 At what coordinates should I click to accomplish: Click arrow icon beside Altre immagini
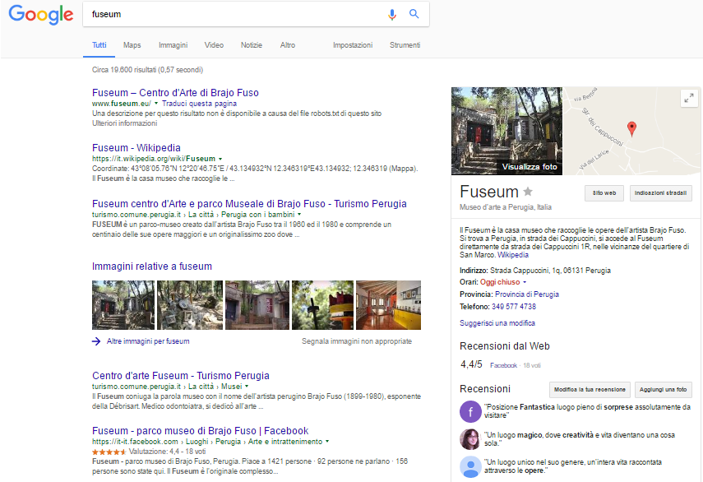[96, 341]
